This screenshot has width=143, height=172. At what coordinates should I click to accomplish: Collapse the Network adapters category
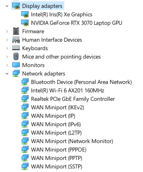click(7, 74)
